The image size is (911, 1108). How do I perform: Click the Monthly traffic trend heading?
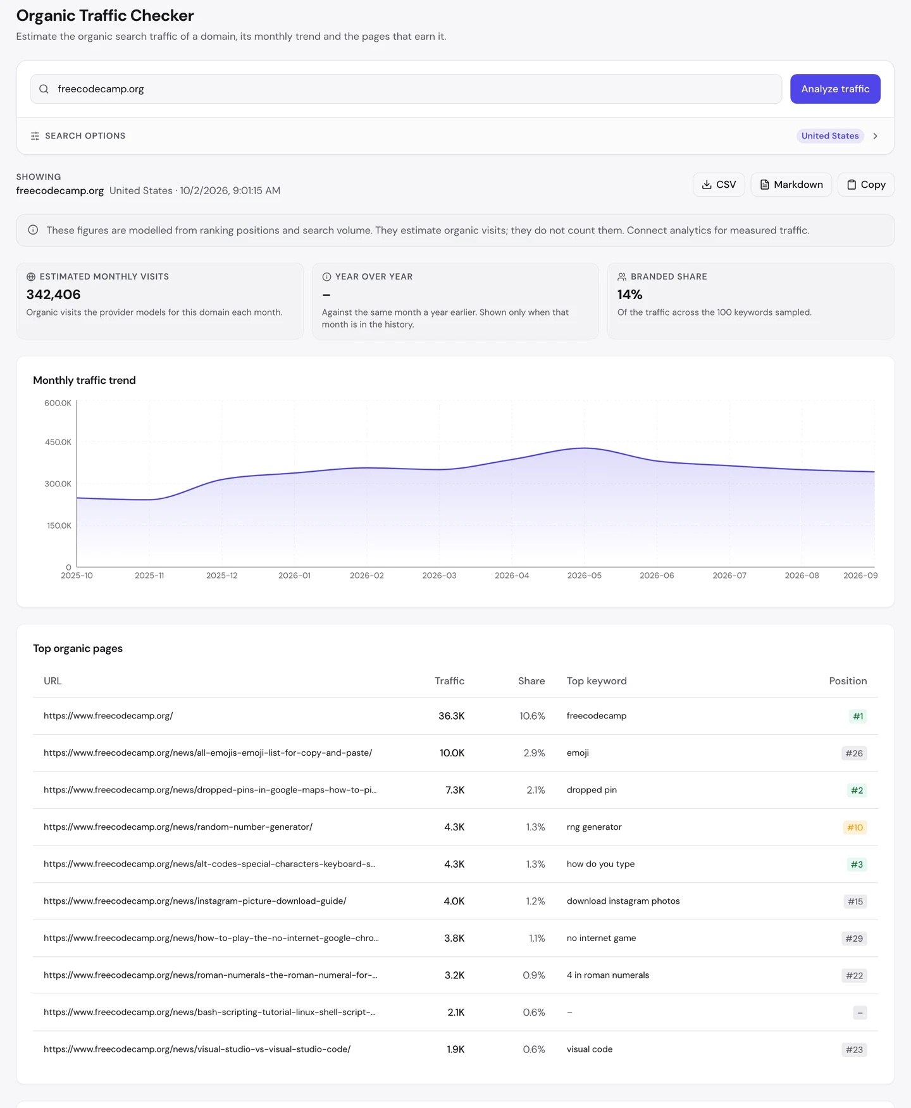(84, 380)
